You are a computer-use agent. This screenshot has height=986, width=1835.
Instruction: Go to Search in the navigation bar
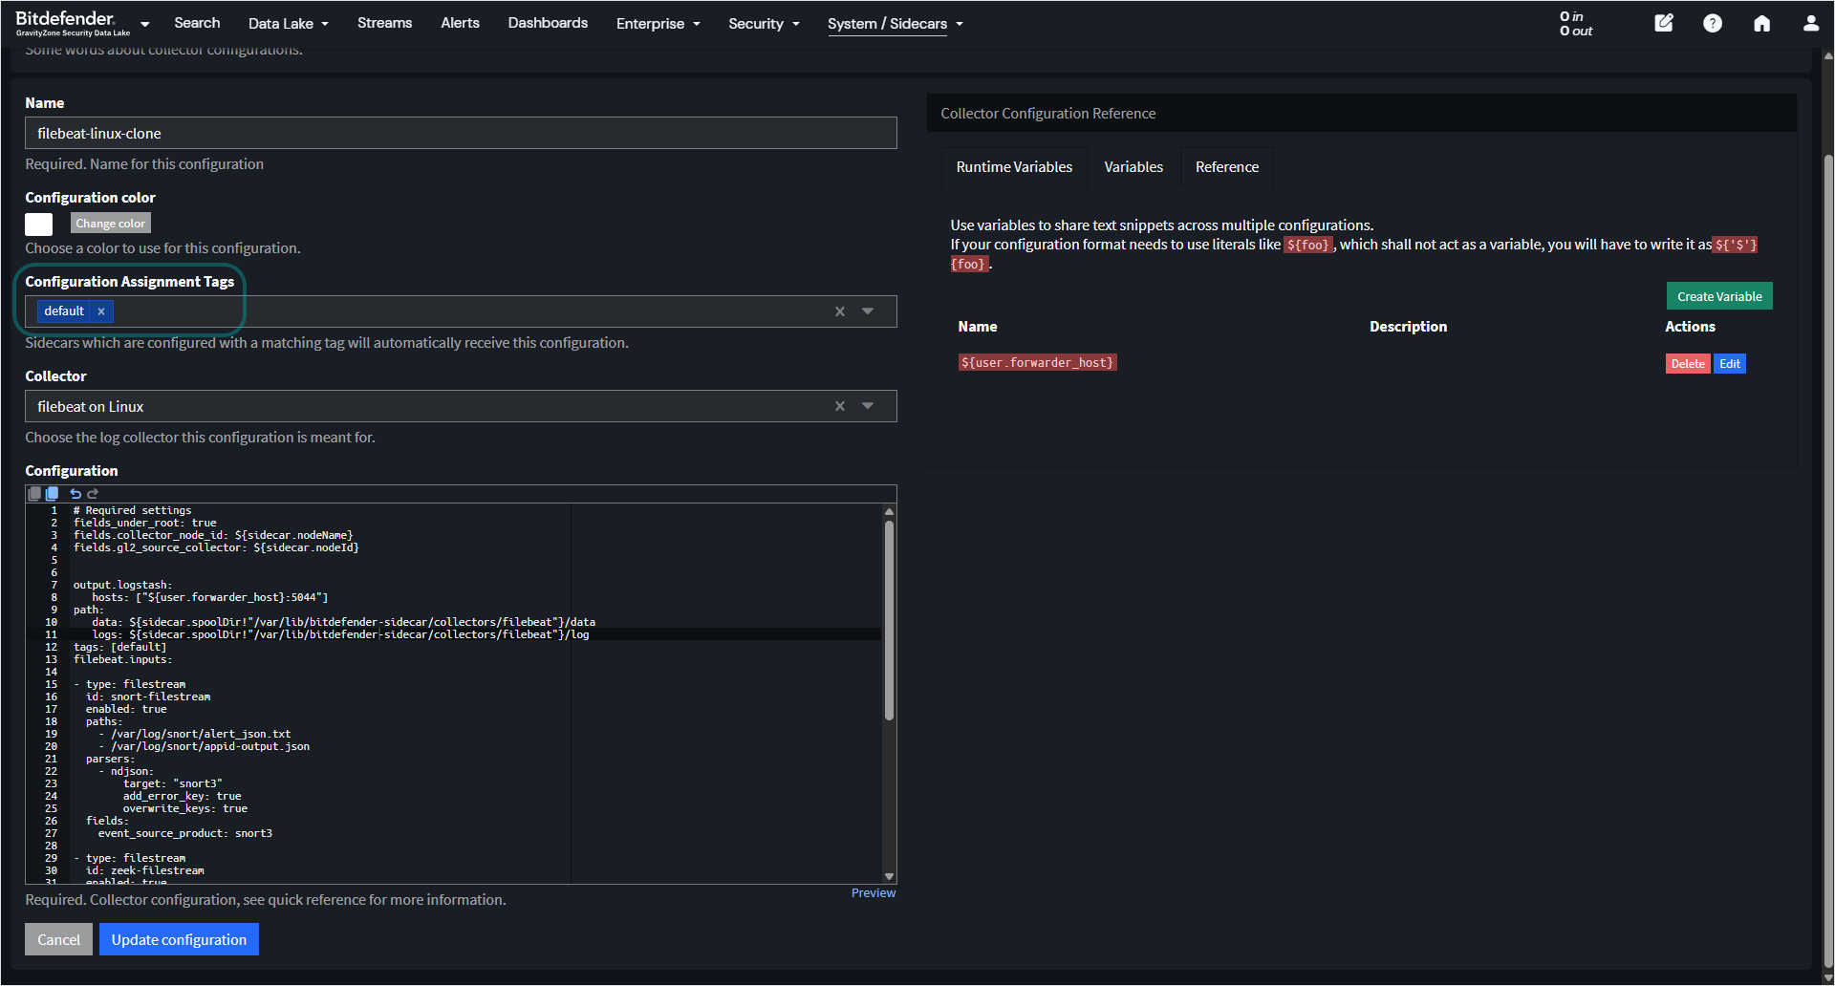[197, 23]
